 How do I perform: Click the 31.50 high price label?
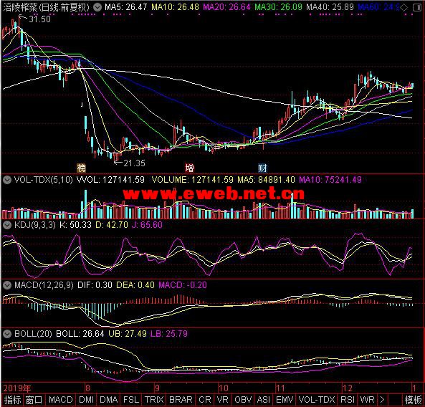tap(39, 19)
